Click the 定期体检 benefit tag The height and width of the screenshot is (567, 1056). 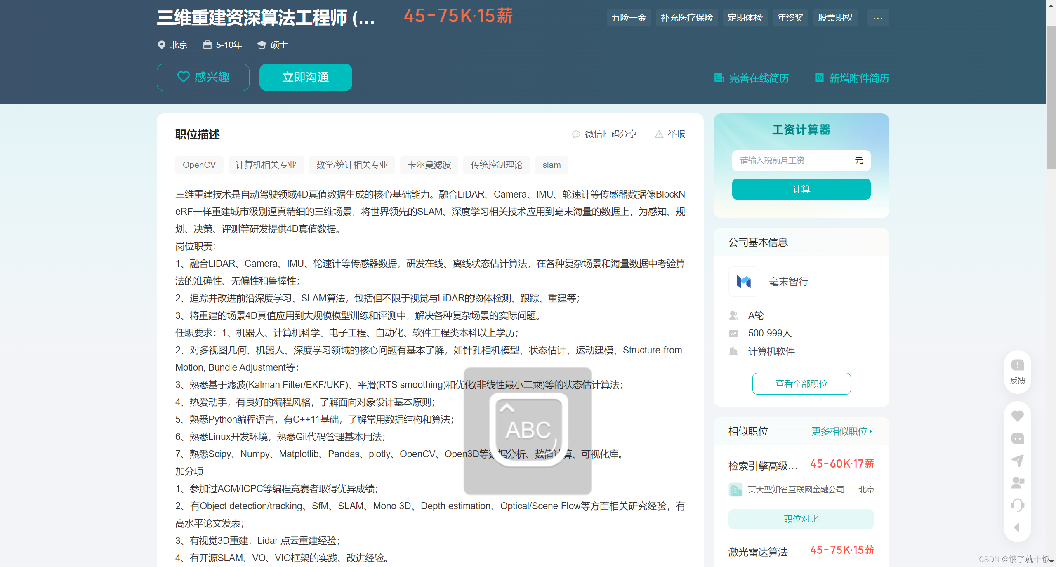[745, 18]
